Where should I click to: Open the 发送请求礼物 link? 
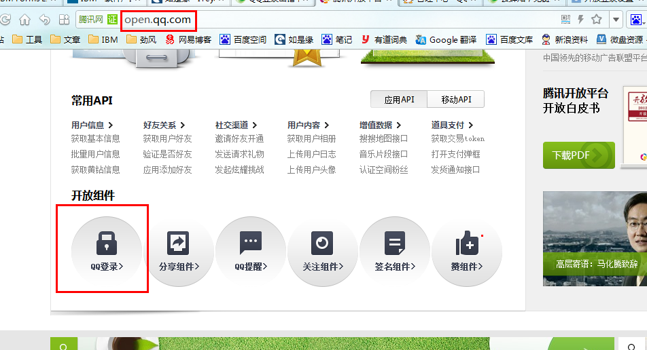click(x=239, y=154)
